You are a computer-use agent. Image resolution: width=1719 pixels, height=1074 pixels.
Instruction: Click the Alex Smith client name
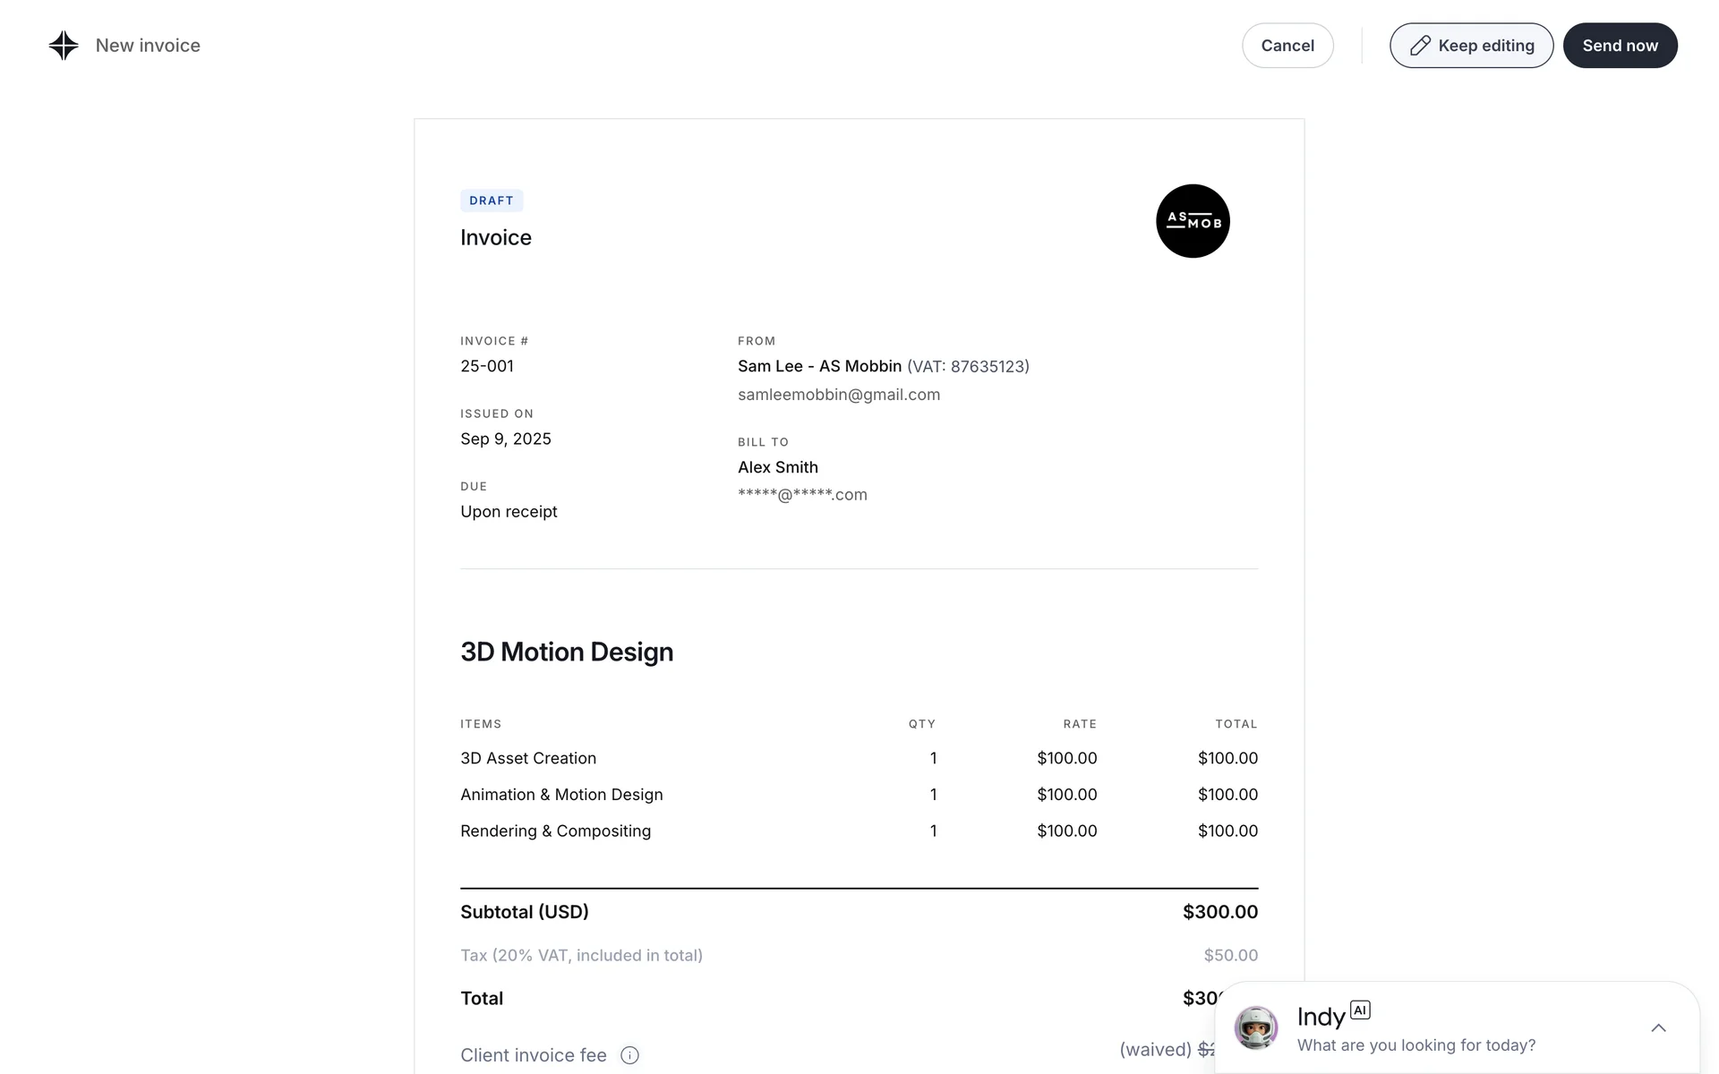click(777, 467)
